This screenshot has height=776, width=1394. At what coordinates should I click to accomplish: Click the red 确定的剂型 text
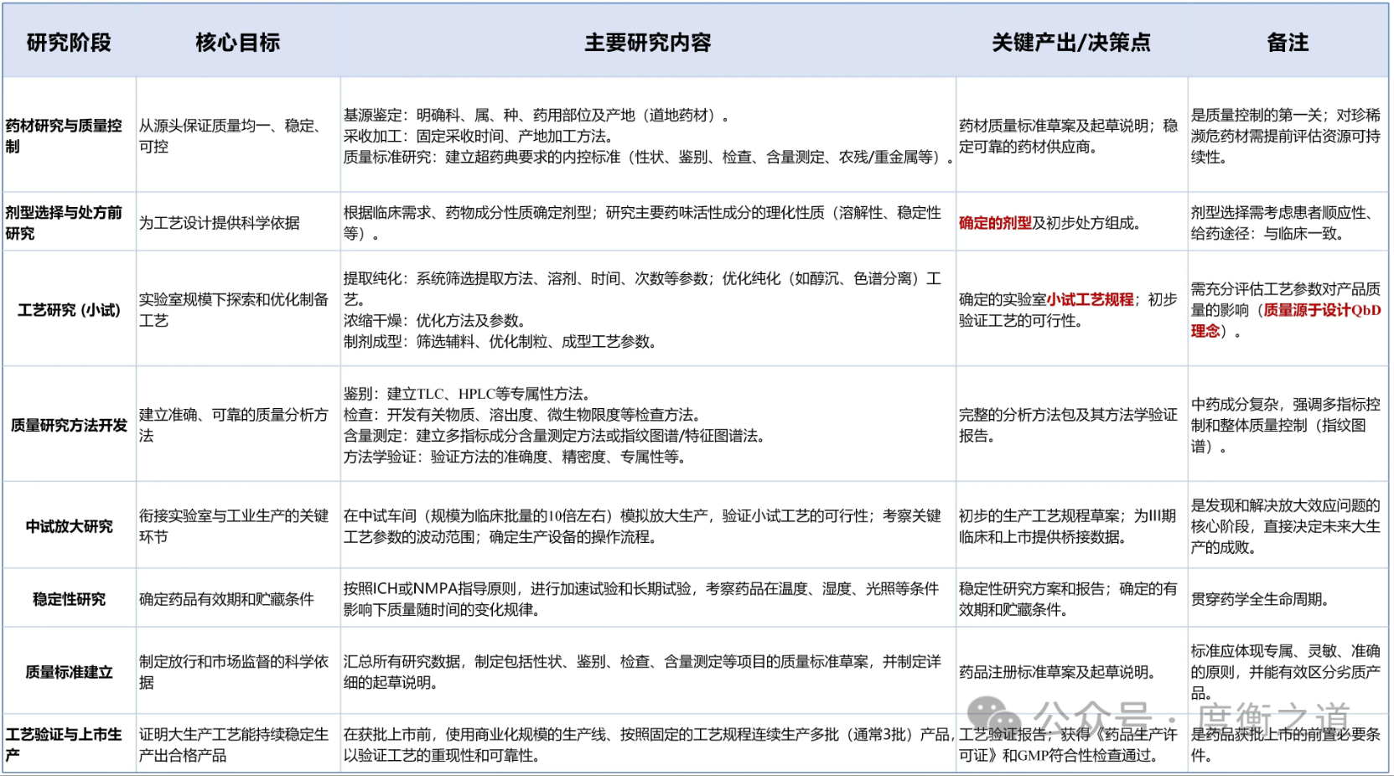pos(995,223)
